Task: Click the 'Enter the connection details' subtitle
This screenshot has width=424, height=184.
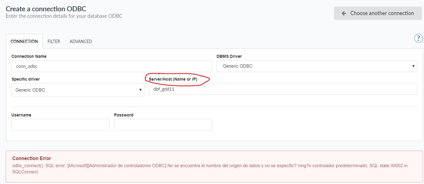Action: 64,16
